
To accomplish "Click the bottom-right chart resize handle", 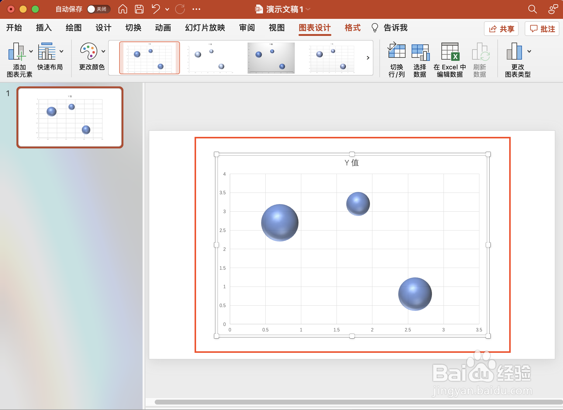I will click(488, 336).
